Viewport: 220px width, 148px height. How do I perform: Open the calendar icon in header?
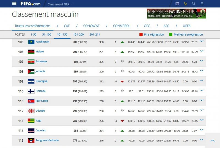tap(177, 4)
